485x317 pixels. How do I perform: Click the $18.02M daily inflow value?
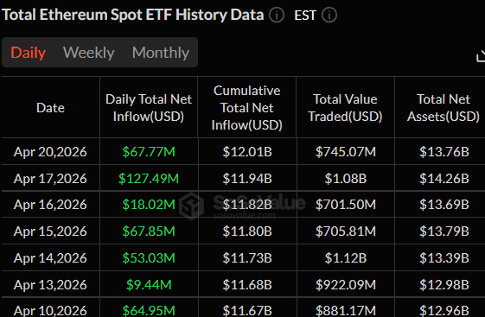(149, 205)
